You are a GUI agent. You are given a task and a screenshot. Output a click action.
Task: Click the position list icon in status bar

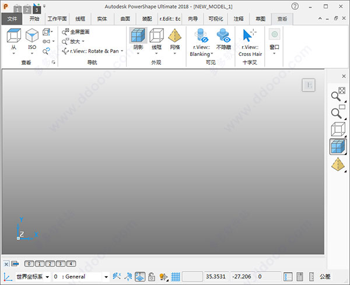click(288, 277)
